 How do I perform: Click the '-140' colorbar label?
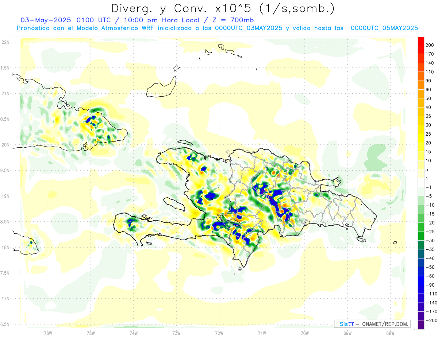[431, 303]
